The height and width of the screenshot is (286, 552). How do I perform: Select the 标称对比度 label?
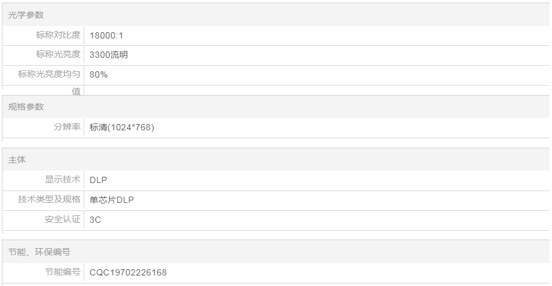click(x=58, y=35)
